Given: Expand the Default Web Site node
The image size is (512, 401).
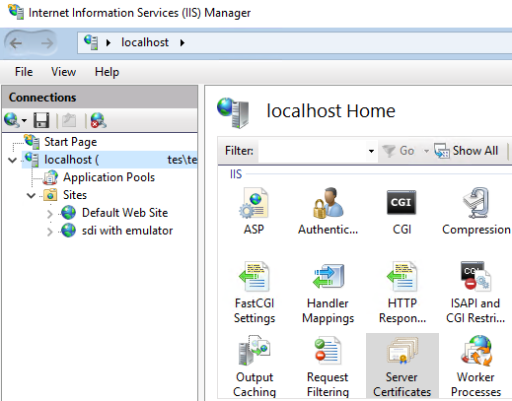Looking at the screenshot, I should point(49,214).
